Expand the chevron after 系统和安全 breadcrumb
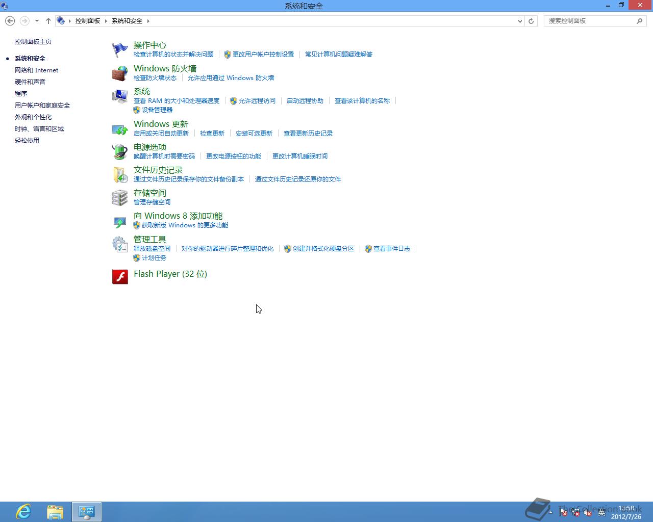Screen dimensions: 653x522 [x=148, y=21]
